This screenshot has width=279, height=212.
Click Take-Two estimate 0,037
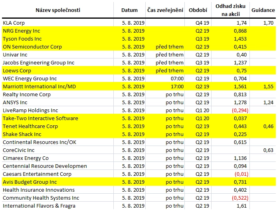click(240, 119)
